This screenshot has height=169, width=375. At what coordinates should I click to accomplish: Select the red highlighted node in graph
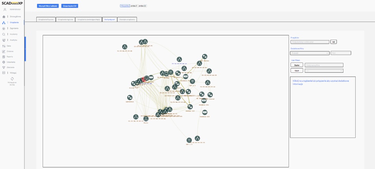click(x=143, y=80)
